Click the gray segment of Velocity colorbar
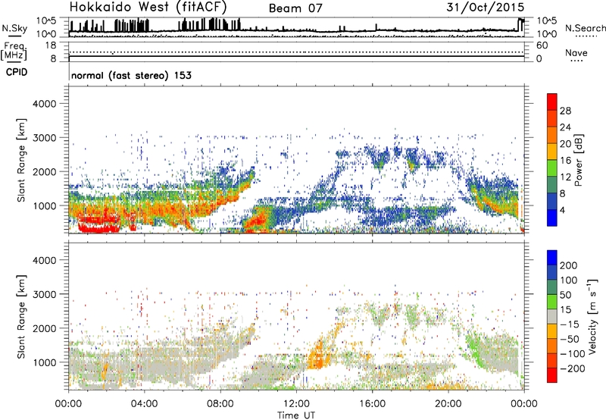Image resolution: width=606 pixels, height=420 pixels. [x=552, y=316]
